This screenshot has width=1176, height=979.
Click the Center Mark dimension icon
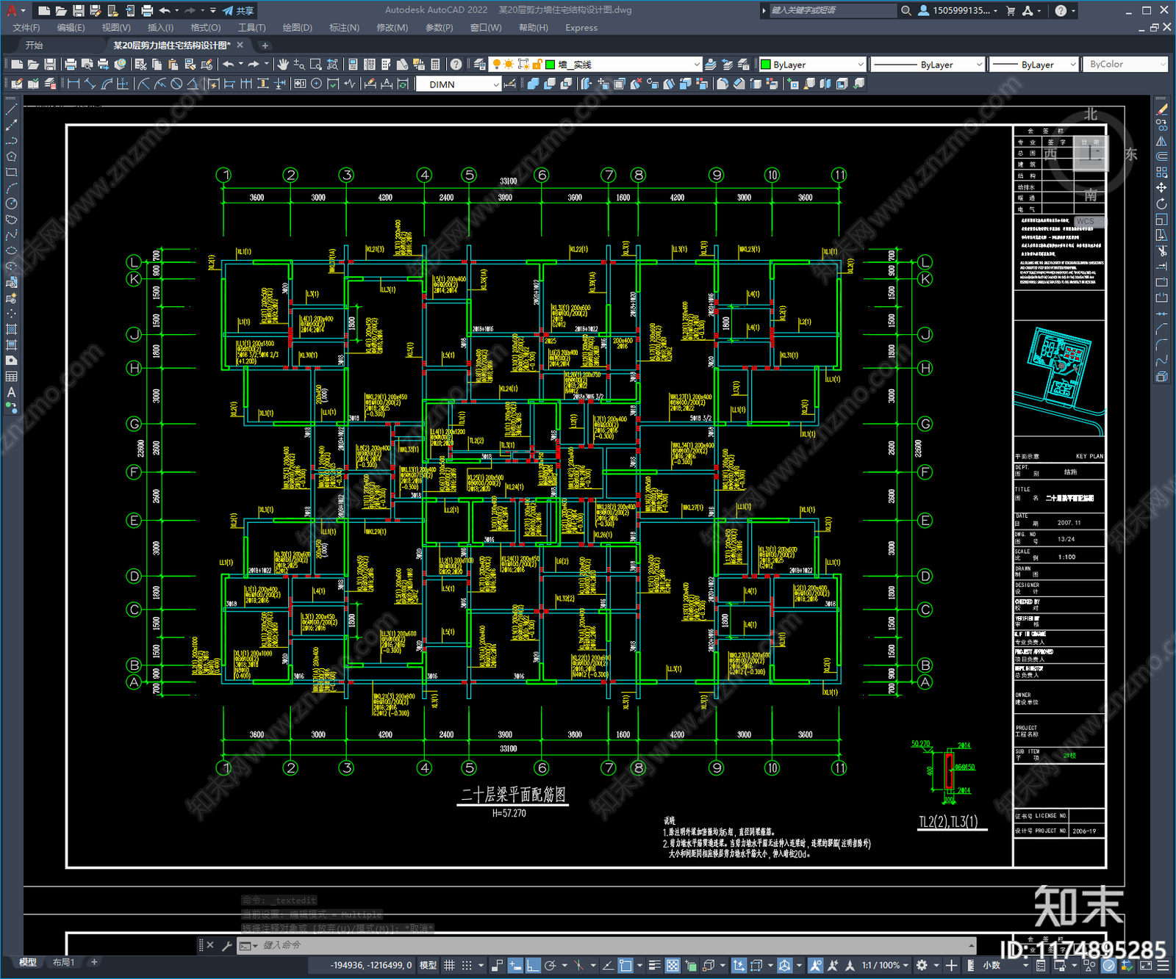[316, 84]
